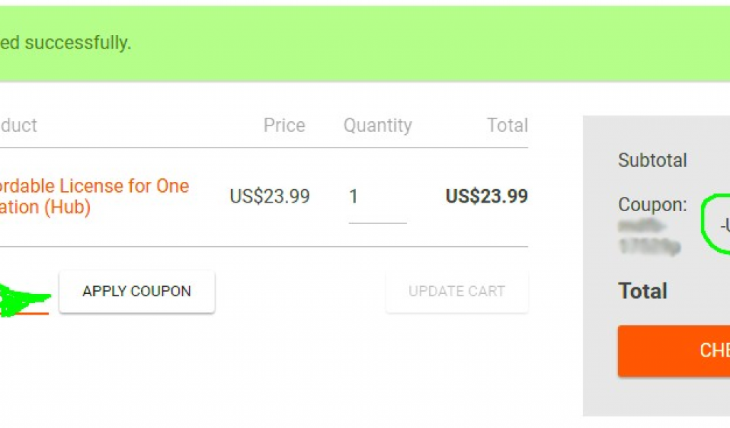Select the Price column header
The width and height of the screenshot is (730, 428).
[x=284, y=126]
